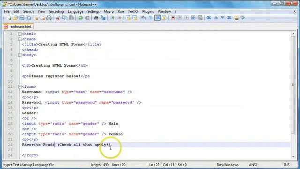Click Run macro multiple times icon

point(193,18)
